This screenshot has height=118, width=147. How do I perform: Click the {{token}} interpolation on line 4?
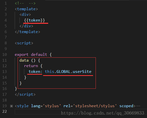click(35, 20)
